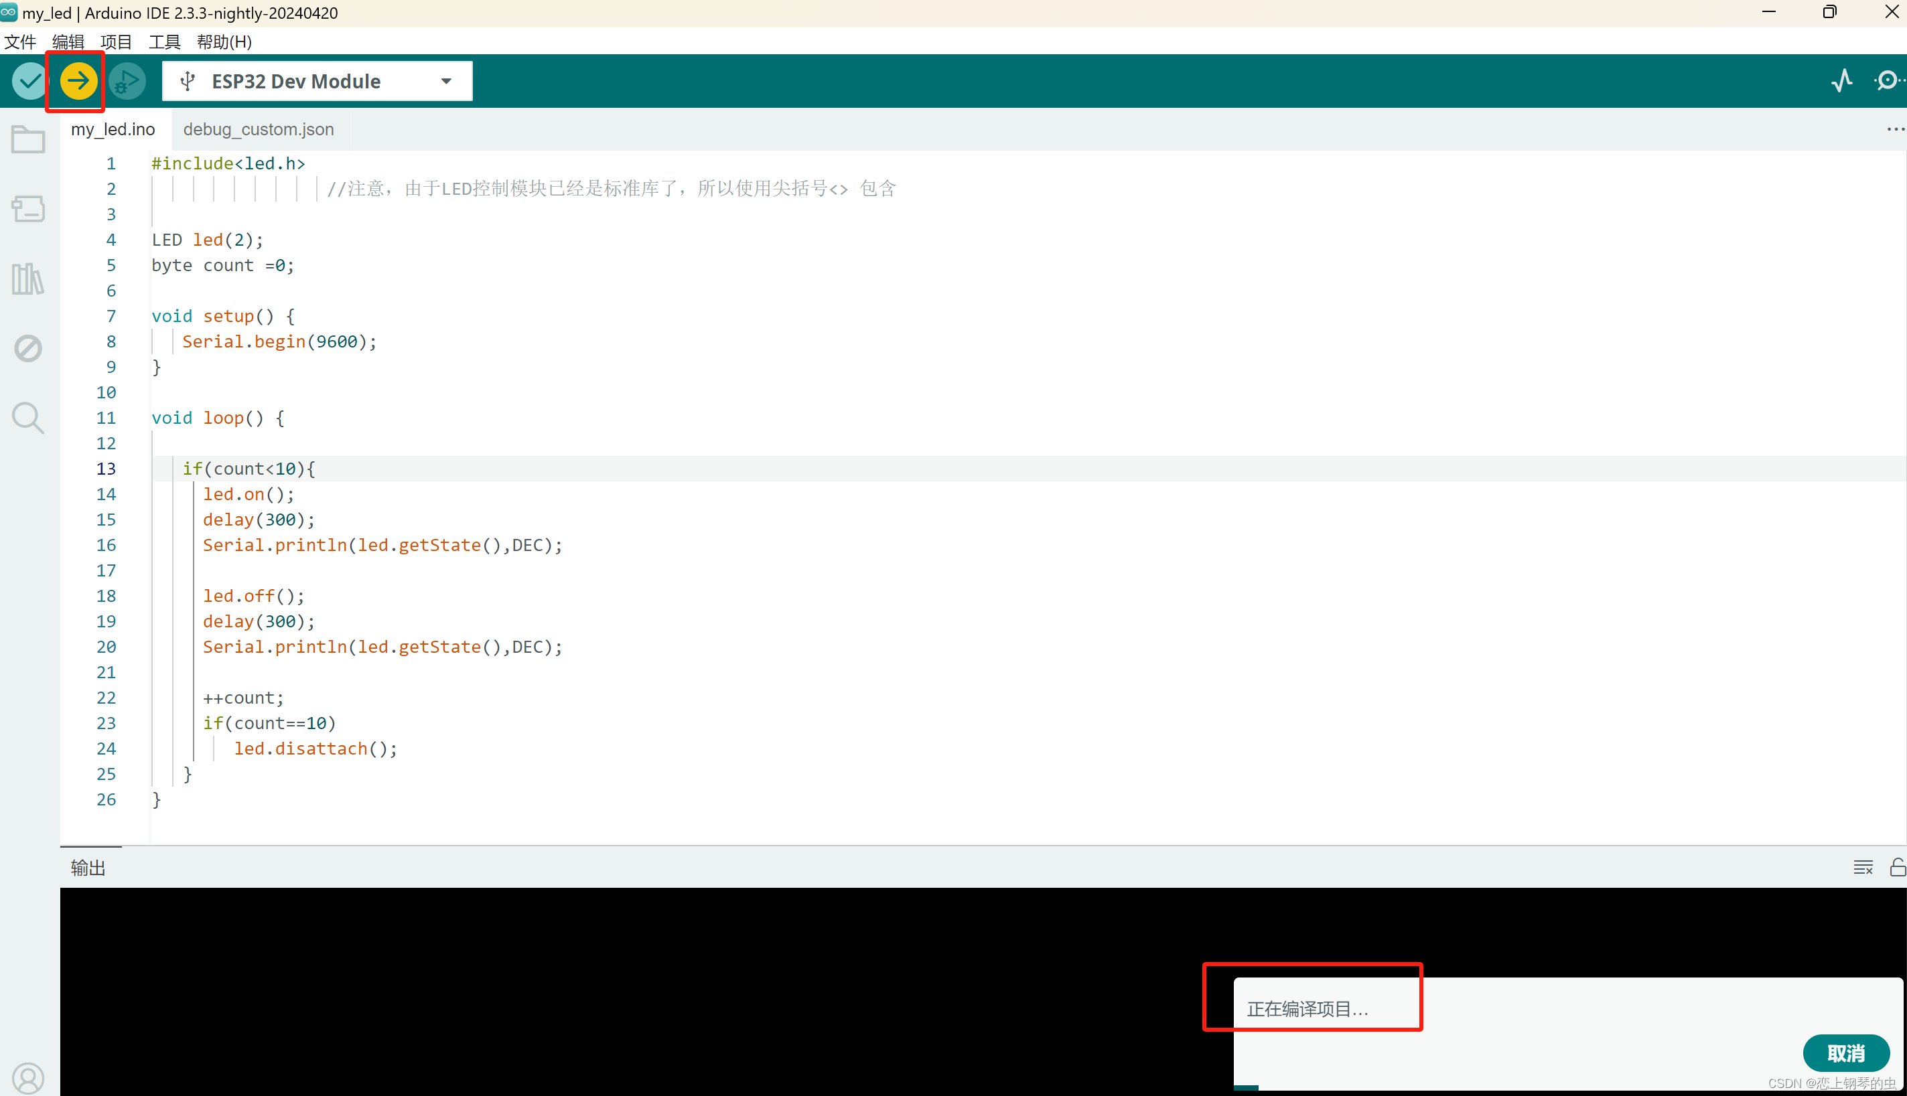Click the void setup() line
This screenshot has height=1096, width=1907.
click(x=224, y=316)
